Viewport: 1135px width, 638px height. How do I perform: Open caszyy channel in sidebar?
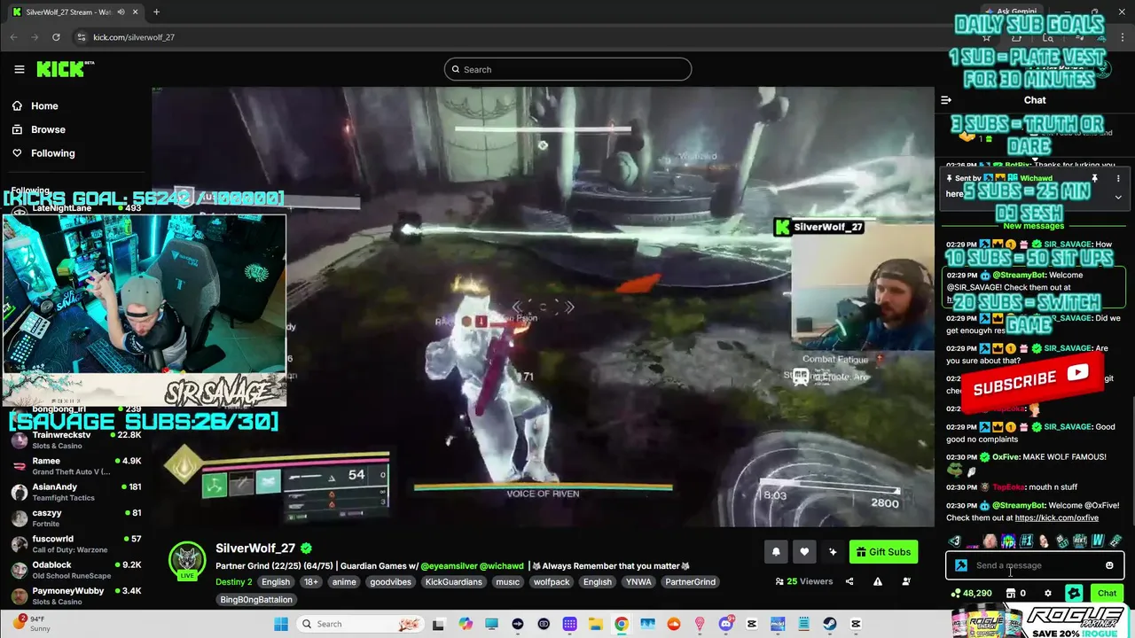[x=75, y=517]
